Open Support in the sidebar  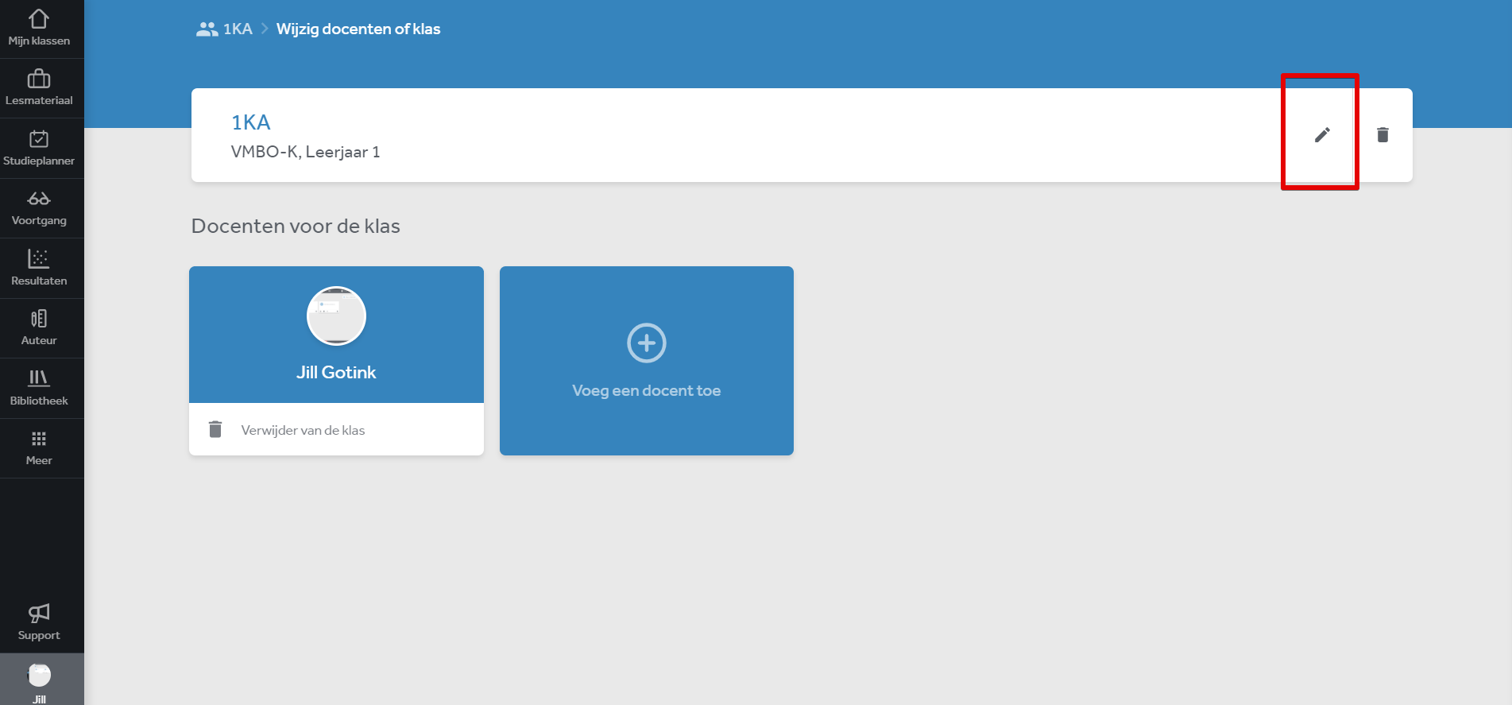coord(39,623)
